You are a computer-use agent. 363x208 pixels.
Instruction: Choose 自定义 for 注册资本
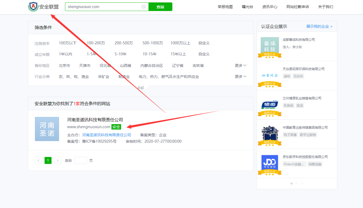point(204,43)
